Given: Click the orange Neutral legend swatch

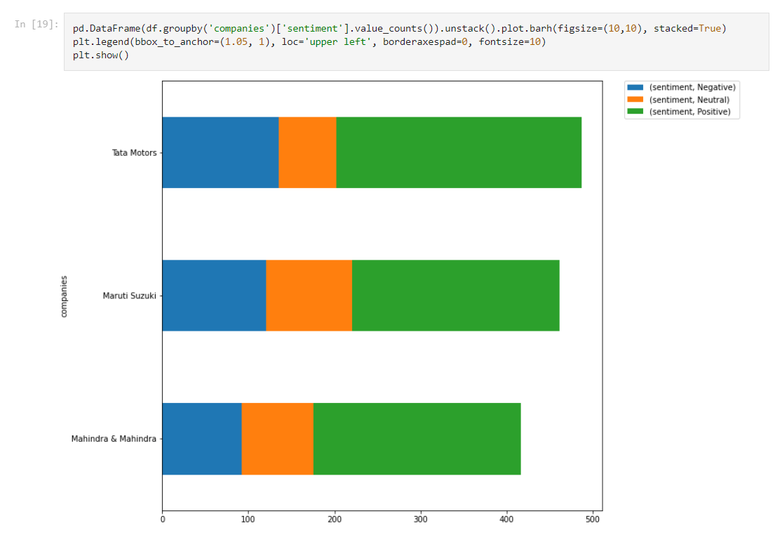Looking at the screenshot, I should coord(635,100).
